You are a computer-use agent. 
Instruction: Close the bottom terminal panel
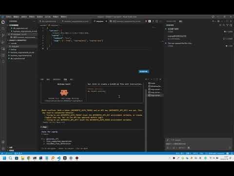coord(160,79)
